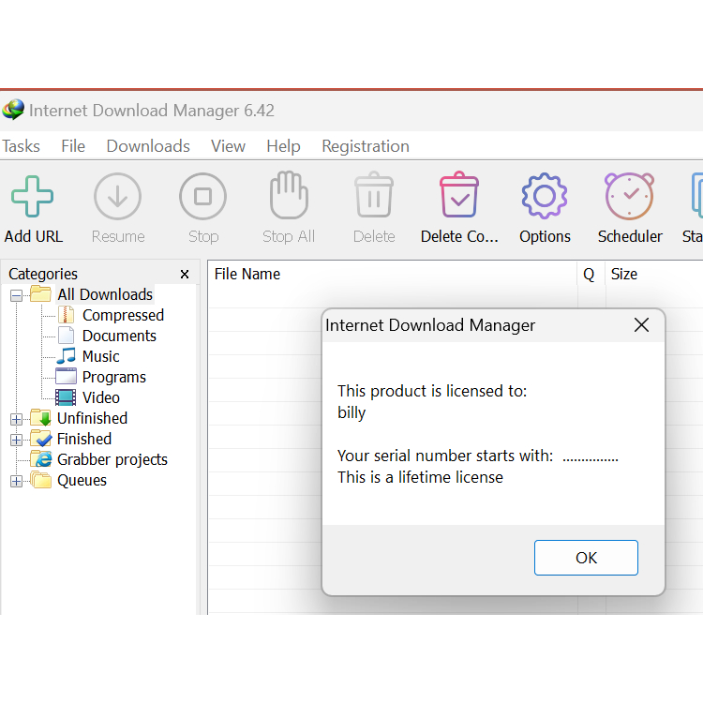Screen dimensions: 703x703
Task: Open the Registration menu
Action: (366, 146)
